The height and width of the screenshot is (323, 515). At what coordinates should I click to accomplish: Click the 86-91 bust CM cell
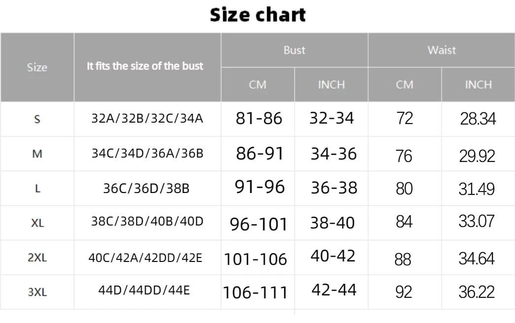260,154
